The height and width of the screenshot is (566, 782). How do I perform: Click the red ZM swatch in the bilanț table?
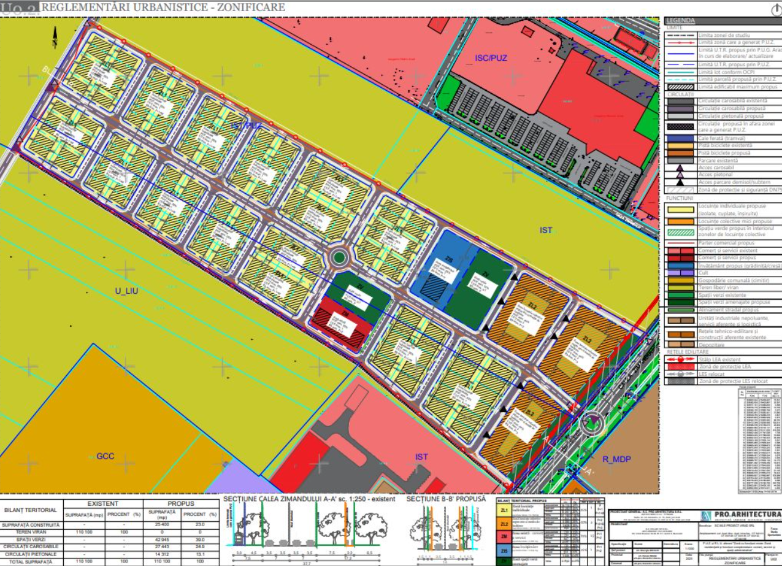coord(504,537)
